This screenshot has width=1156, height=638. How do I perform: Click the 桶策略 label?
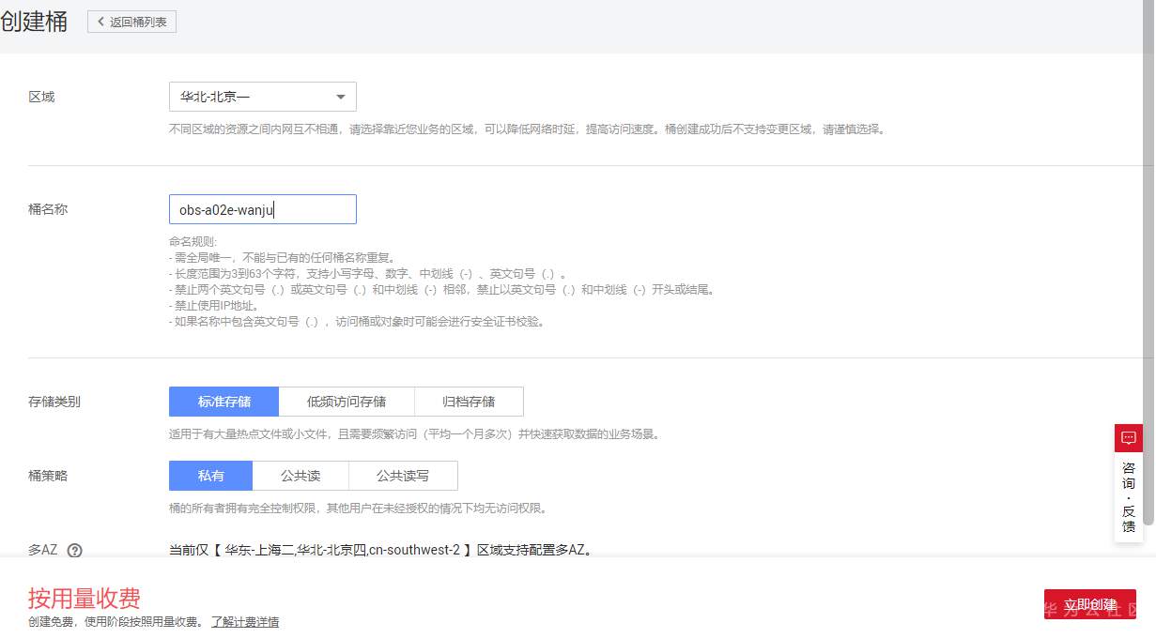pos(48,476)
